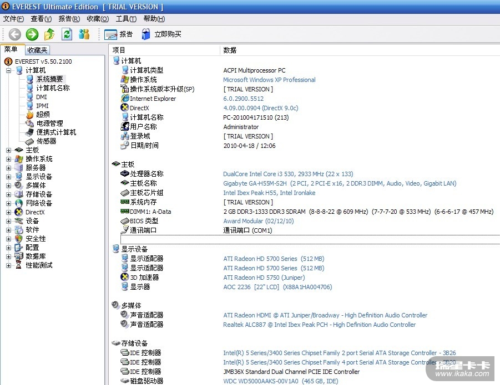Open 便携式计算机 tree item
500x385 pixels.
56,132
